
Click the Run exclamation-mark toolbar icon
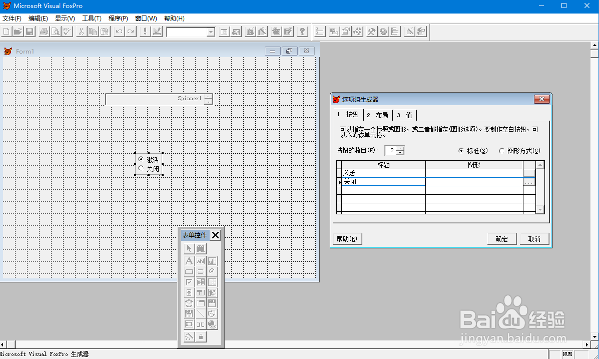click(145, 32)
